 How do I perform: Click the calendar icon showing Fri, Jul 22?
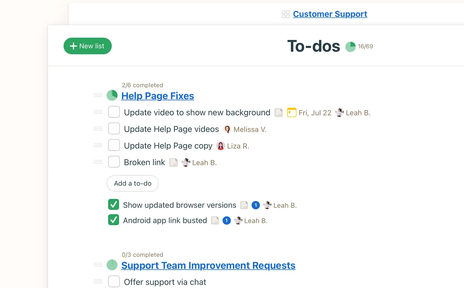pos(291,112)
